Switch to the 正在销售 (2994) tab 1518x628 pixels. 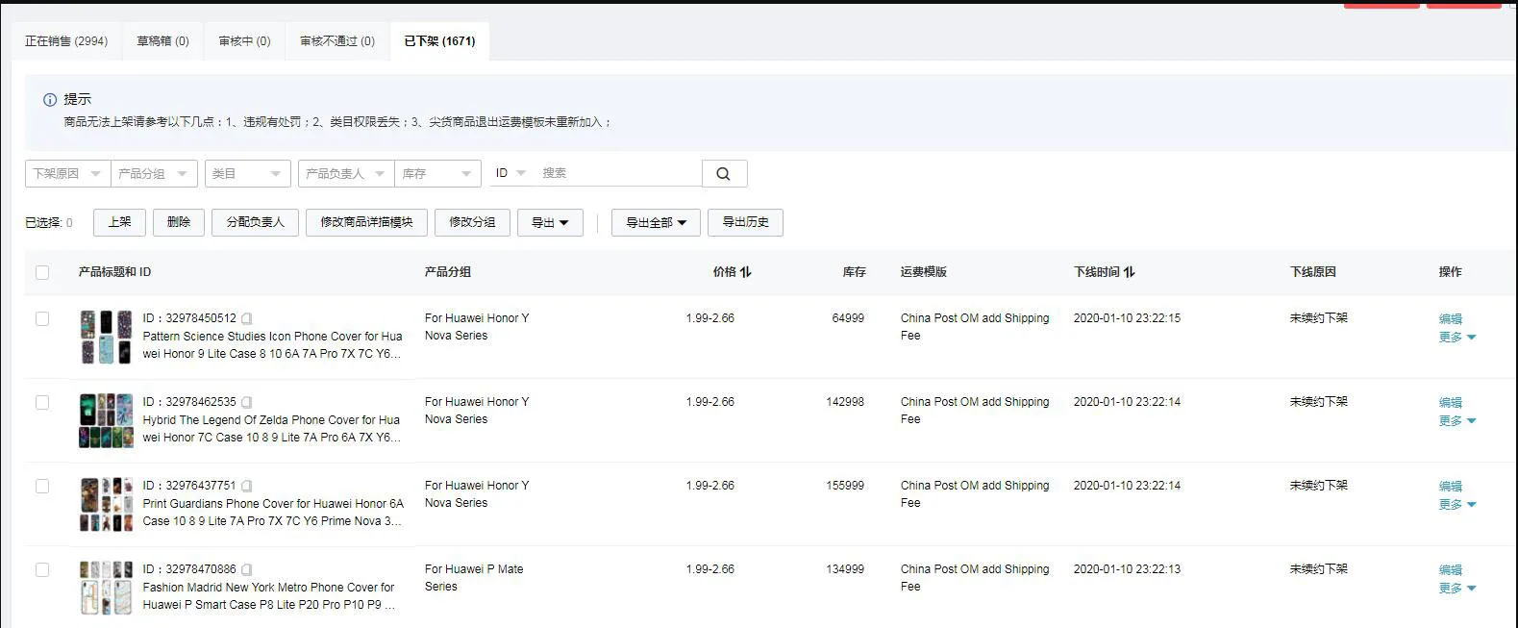[x=66, y=41]
